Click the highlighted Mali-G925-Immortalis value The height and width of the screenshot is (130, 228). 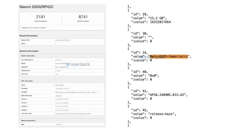pos(169,57)
